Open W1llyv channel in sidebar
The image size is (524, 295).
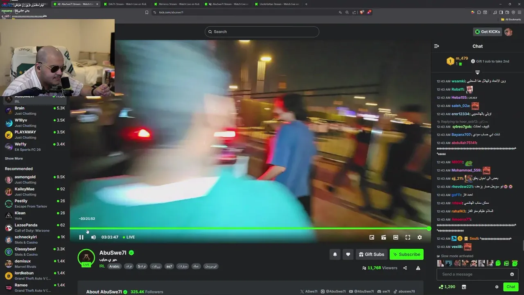click(35, 123)
